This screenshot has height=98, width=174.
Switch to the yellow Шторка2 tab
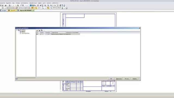pyautogui.click(x=12, y=10)
